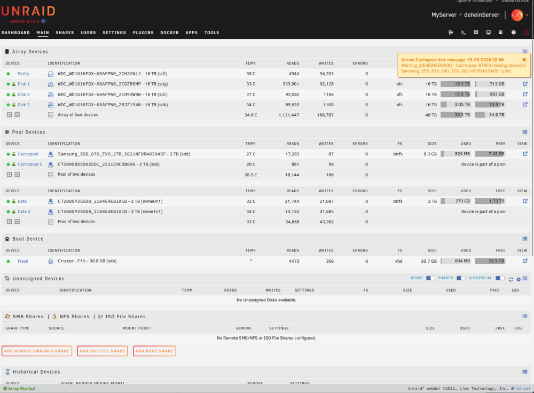The image size is (534, 393).
Task: Switch to the Shares tab
Action: 65,33
